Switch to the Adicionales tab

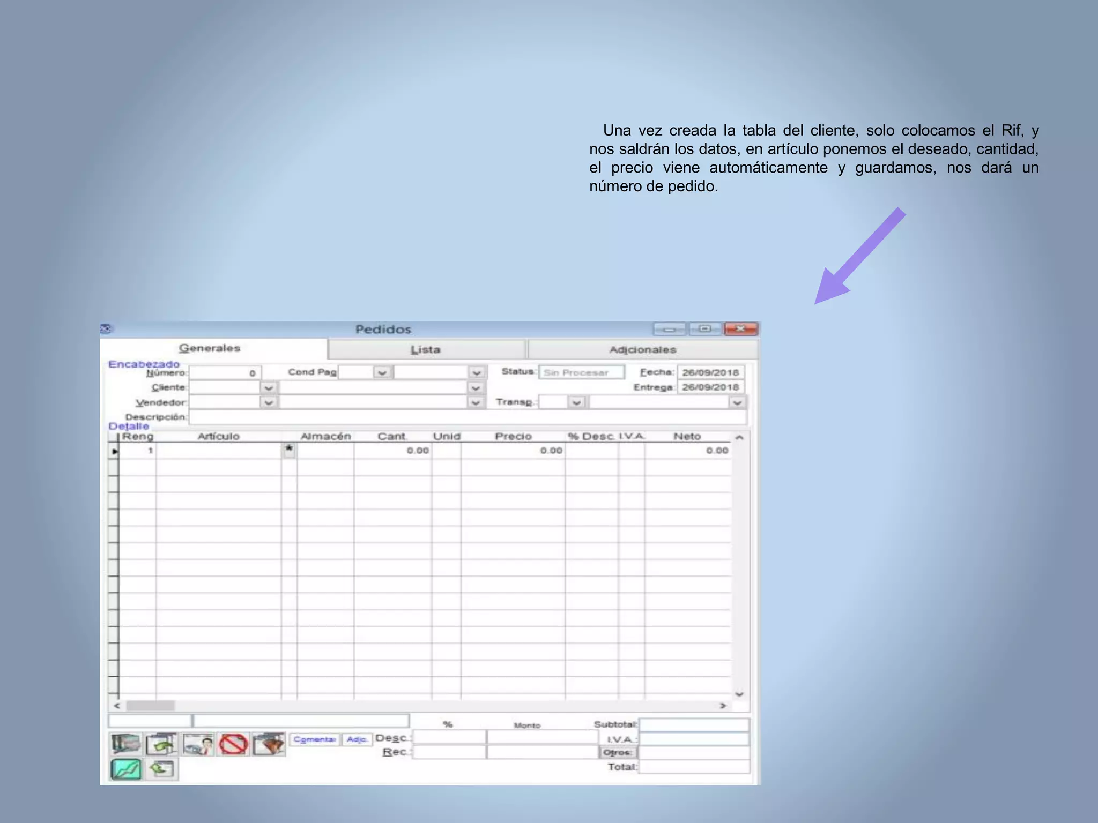coord(643,350)
